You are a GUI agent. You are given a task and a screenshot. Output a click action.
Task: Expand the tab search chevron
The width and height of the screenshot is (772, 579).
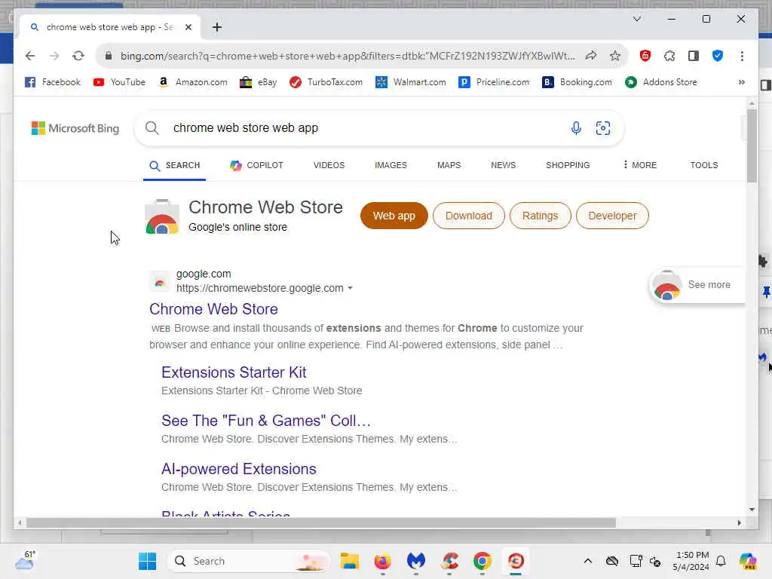pyautogui.click(x=637, y=19)
